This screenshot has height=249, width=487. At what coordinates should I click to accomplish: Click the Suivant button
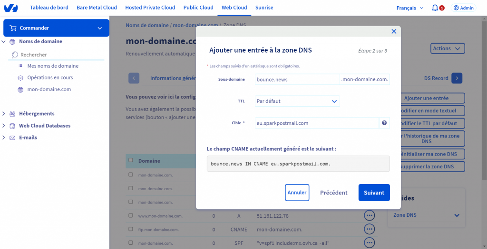pos(374,193)
